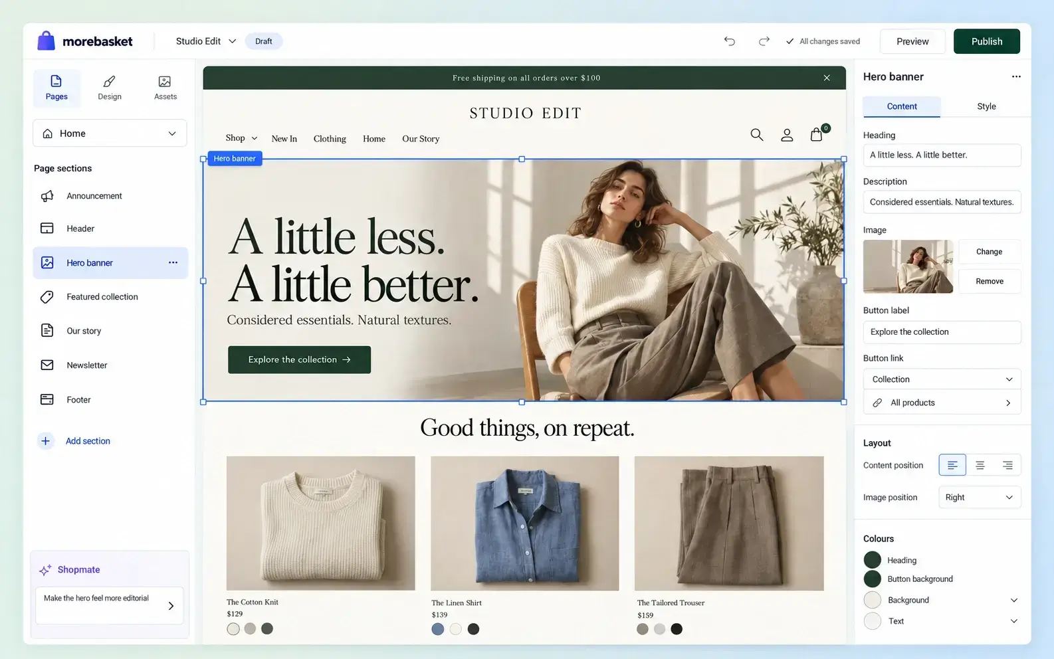Click the morebasket shopping bag logo

pyautogui.click(x=46, y=41)
